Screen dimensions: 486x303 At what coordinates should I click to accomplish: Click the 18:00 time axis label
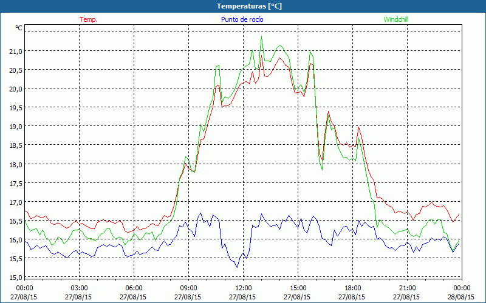click(x=352, y=288)
